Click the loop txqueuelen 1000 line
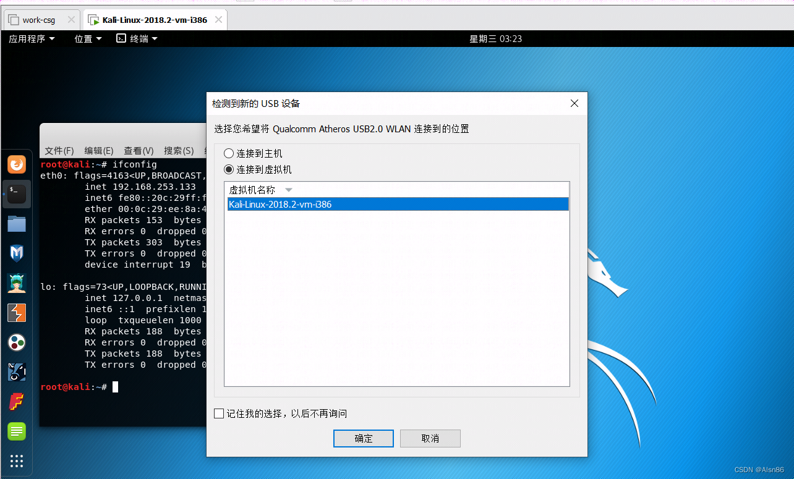 (143, 320)
